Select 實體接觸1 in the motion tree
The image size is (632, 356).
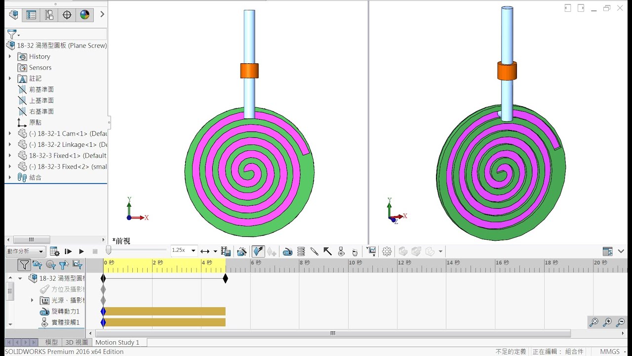click(x=60, y=322)
